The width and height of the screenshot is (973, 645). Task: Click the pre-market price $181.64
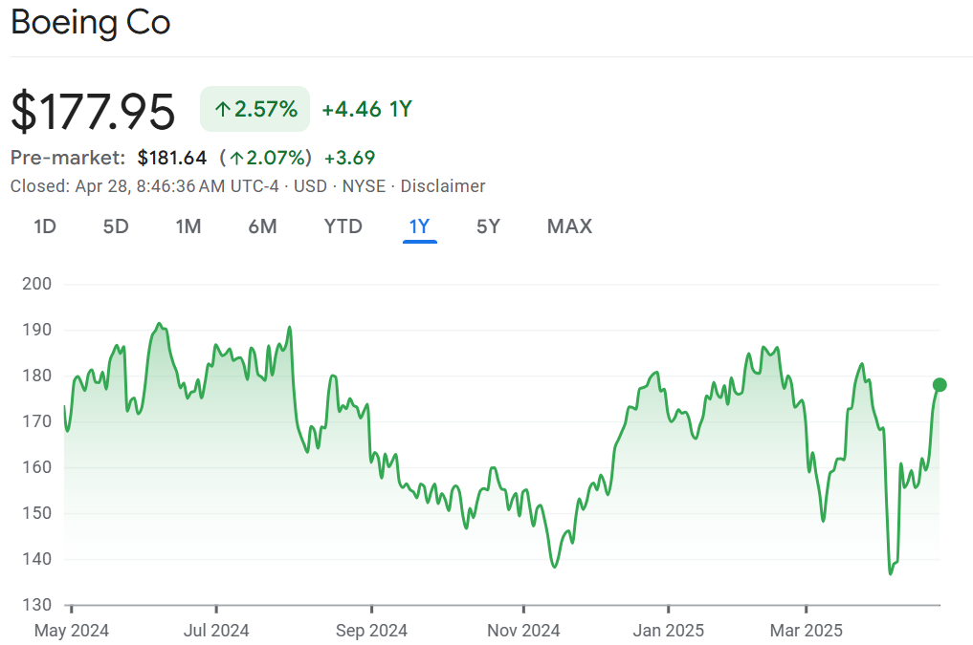172,158
